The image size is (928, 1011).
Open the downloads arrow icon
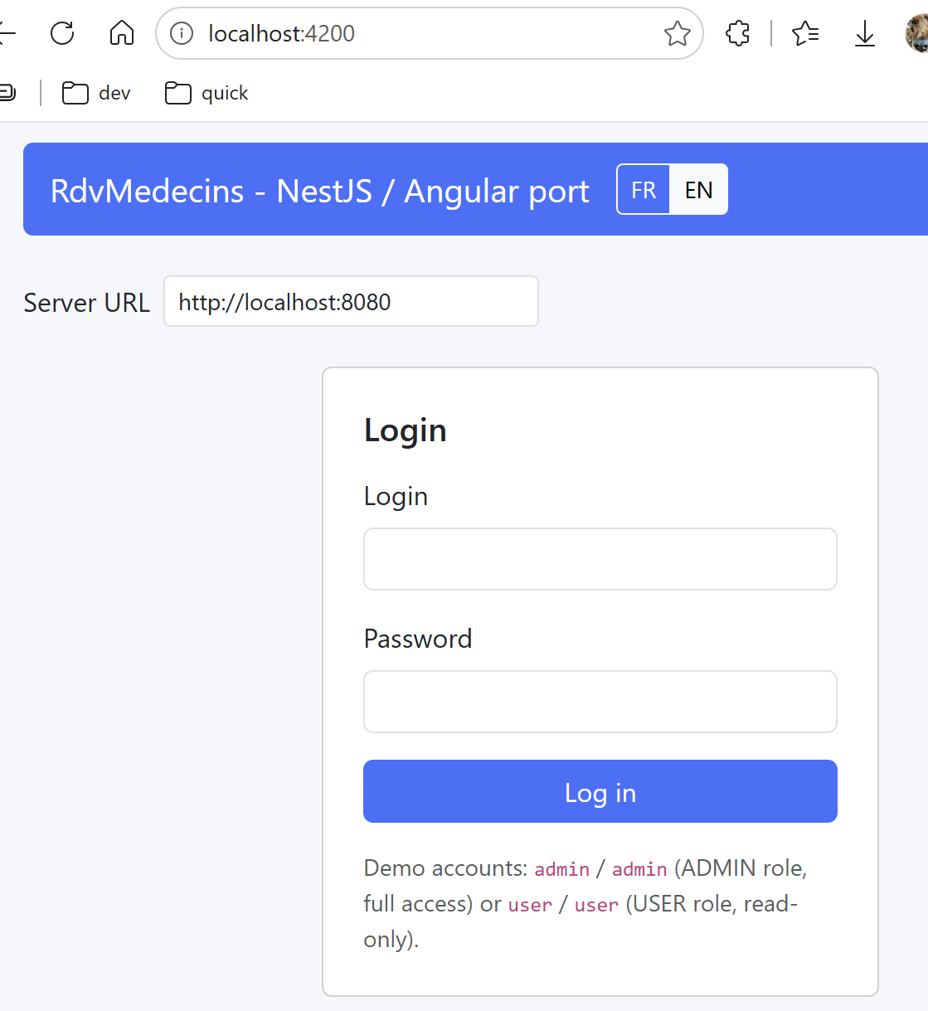[x=865, y=33]
